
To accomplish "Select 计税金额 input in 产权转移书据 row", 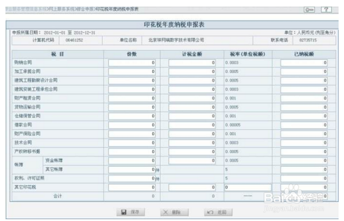I will tap(192, 152).
